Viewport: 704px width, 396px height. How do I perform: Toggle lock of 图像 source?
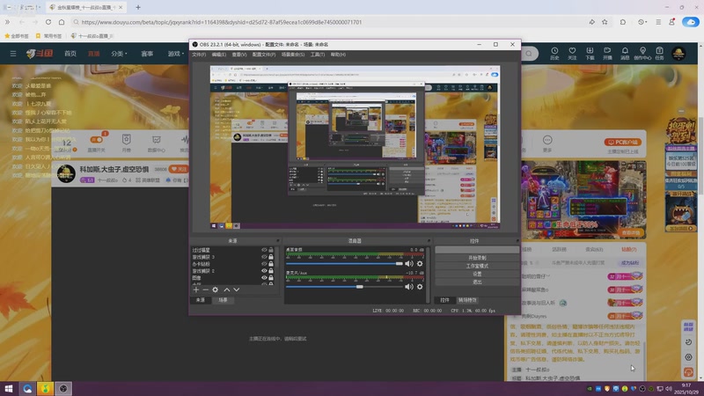[x=271, y=277]
